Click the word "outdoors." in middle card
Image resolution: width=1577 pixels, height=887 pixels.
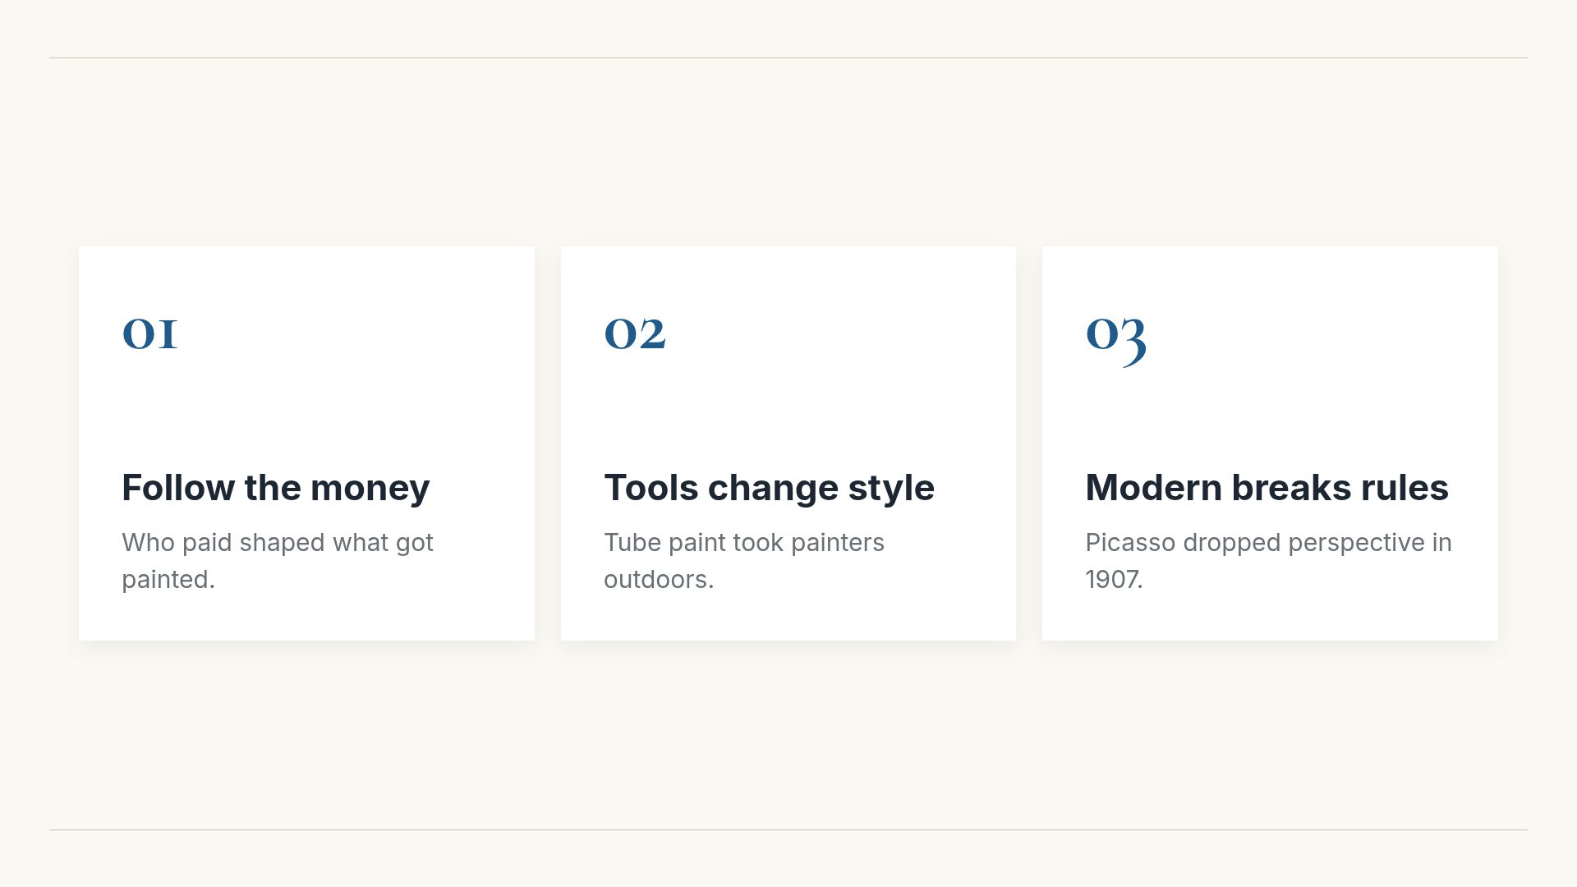659,580
